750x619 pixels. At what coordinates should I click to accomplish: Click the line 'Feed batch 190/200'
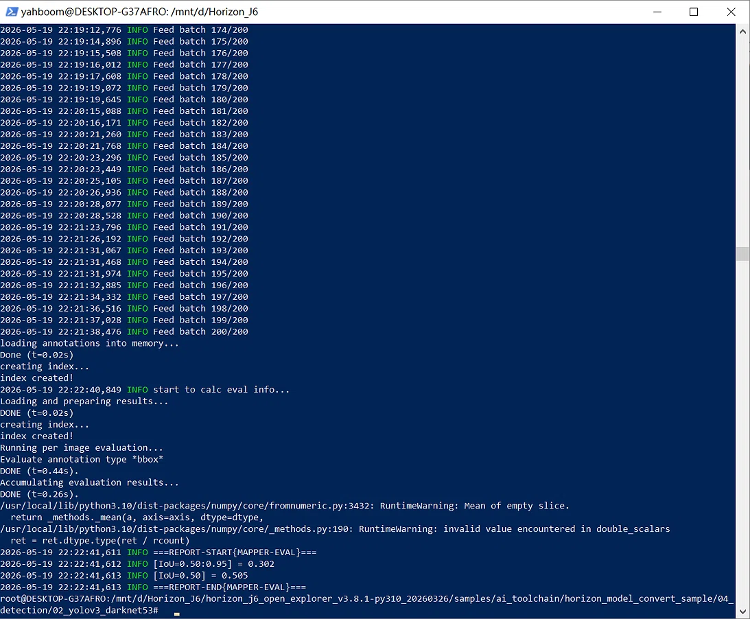tap(124, 215)
